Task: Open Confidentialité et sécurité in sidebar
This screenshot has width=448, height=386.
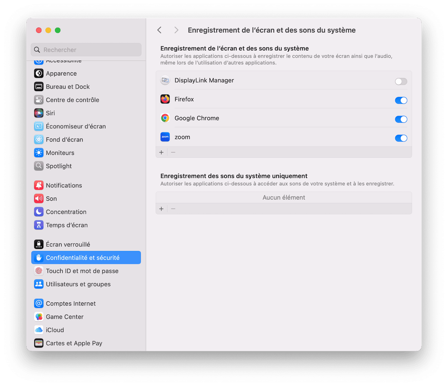Action: (x=86, y=257)
